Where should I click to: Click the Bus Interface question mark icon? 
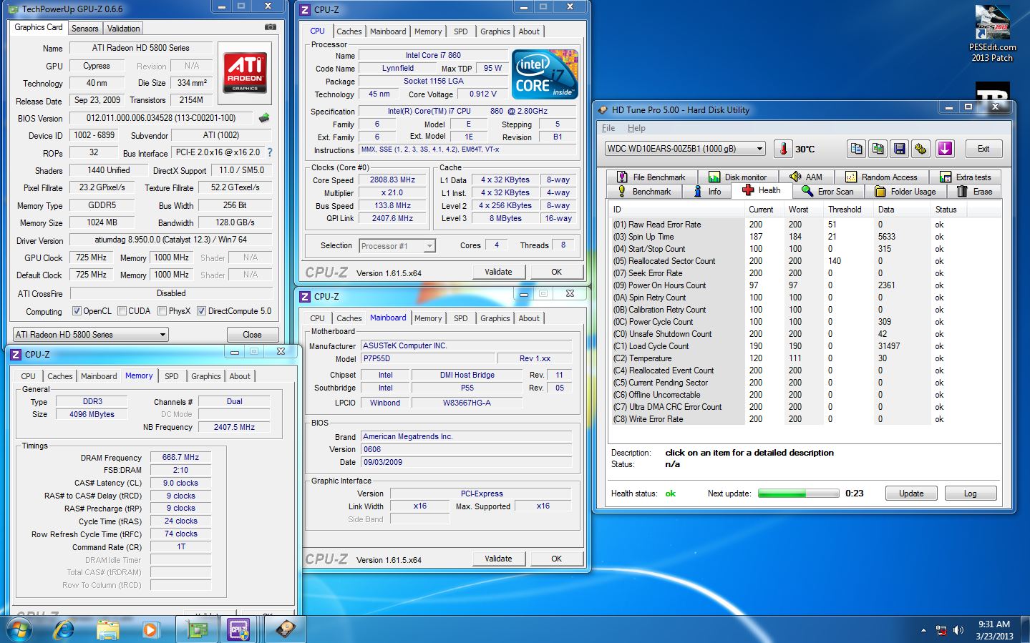click(x=270, y=152)
